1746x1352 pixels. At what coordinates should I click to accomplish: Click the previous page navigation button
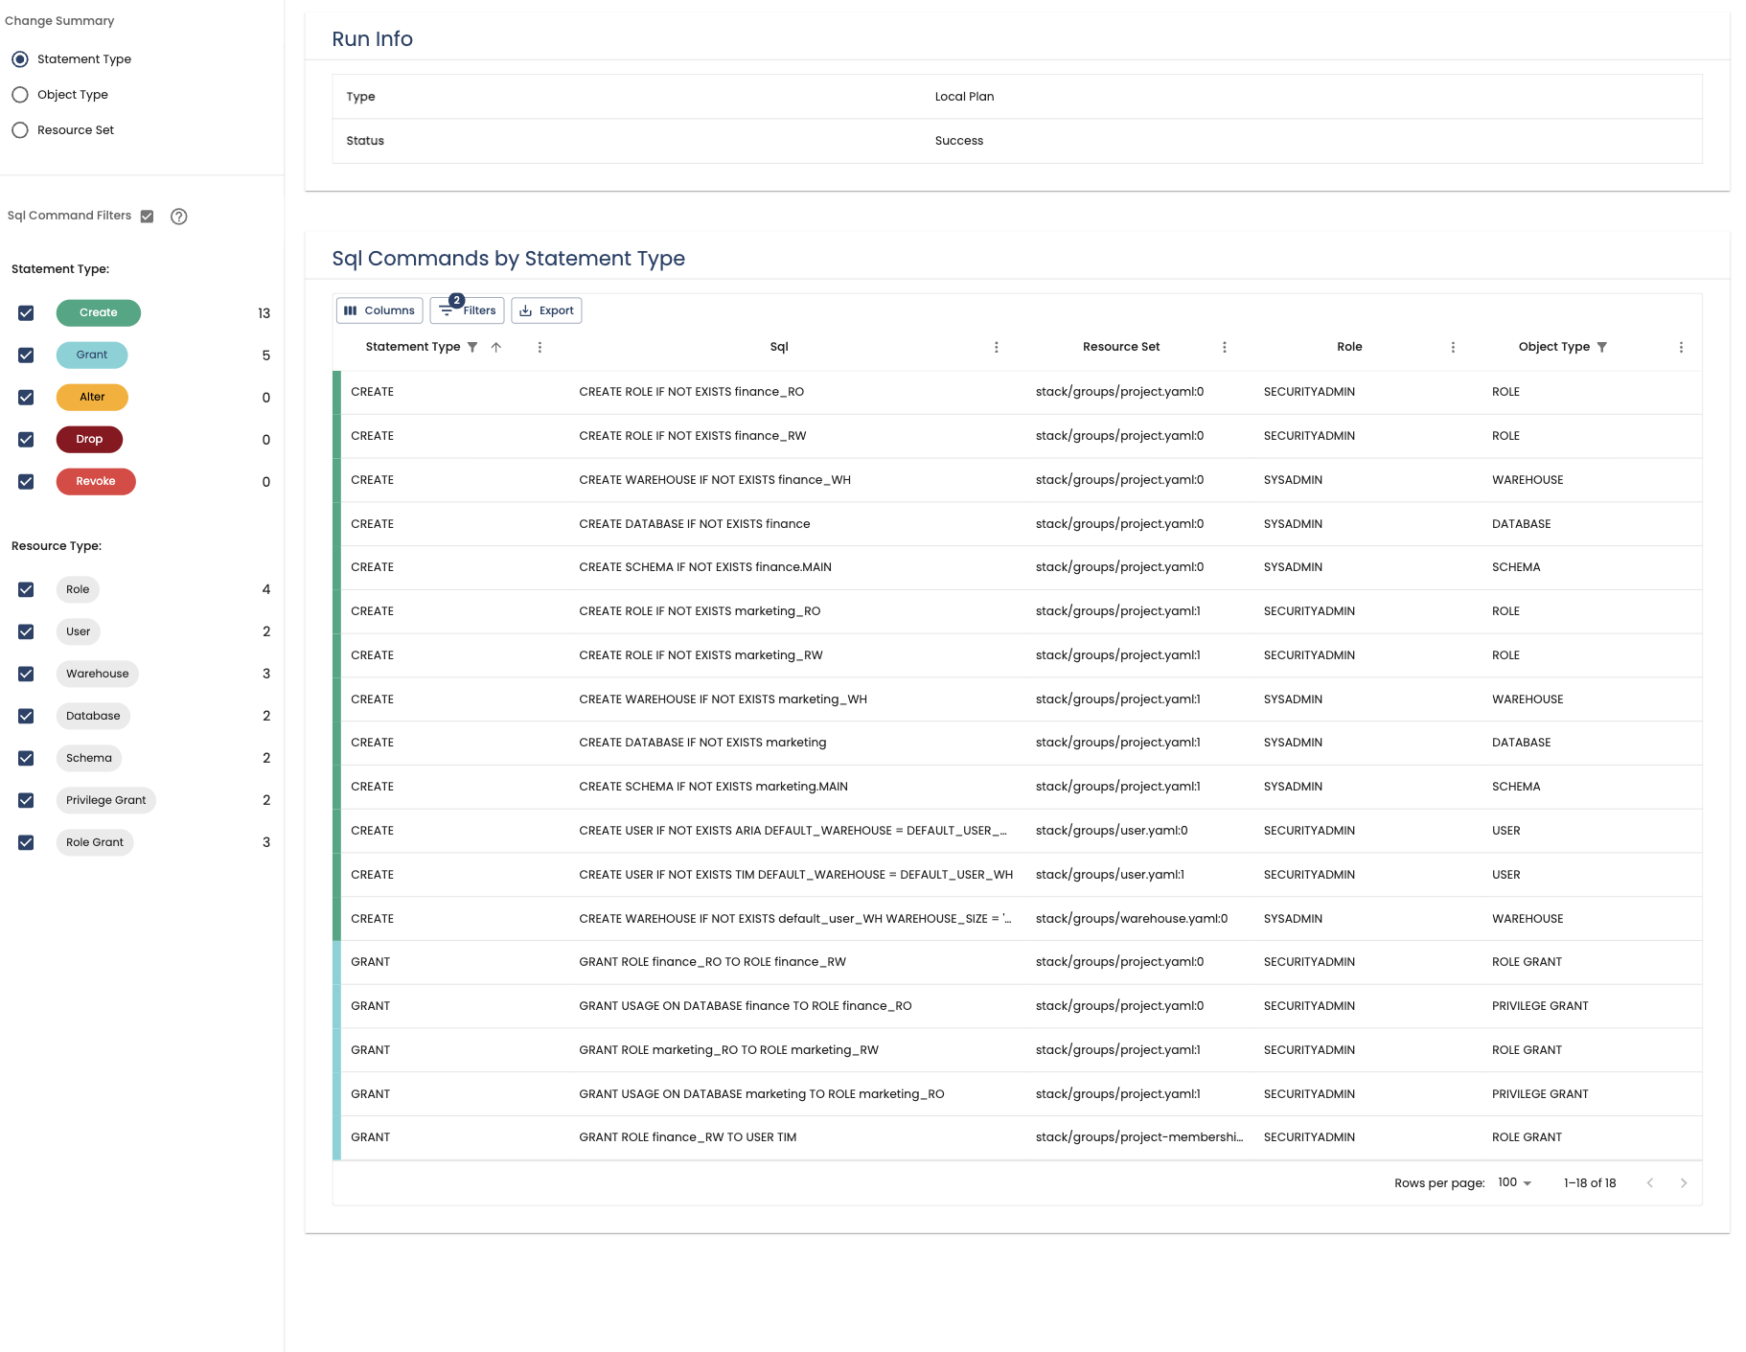[x=1650, y=1183]
